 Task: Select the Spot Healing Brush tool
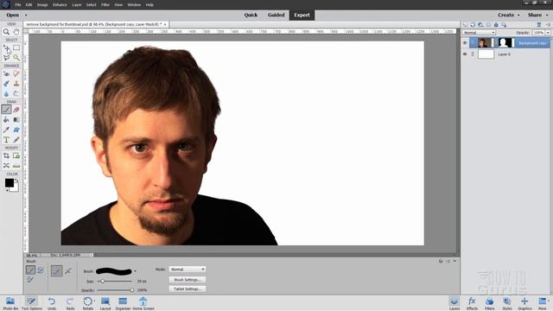click(x=16, y=73)
